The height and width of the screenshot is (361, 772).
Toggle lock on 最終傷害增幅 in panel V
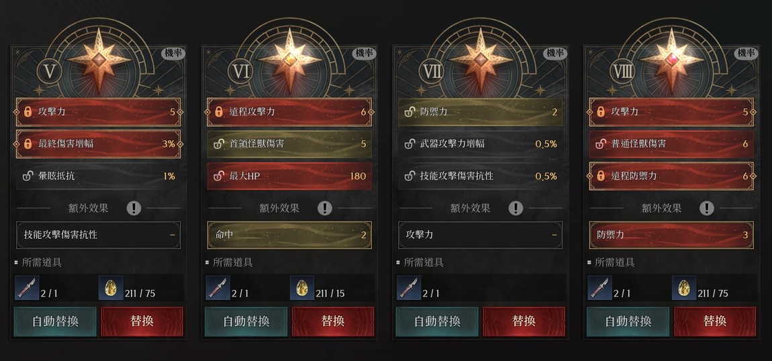(x=28, y=144)
